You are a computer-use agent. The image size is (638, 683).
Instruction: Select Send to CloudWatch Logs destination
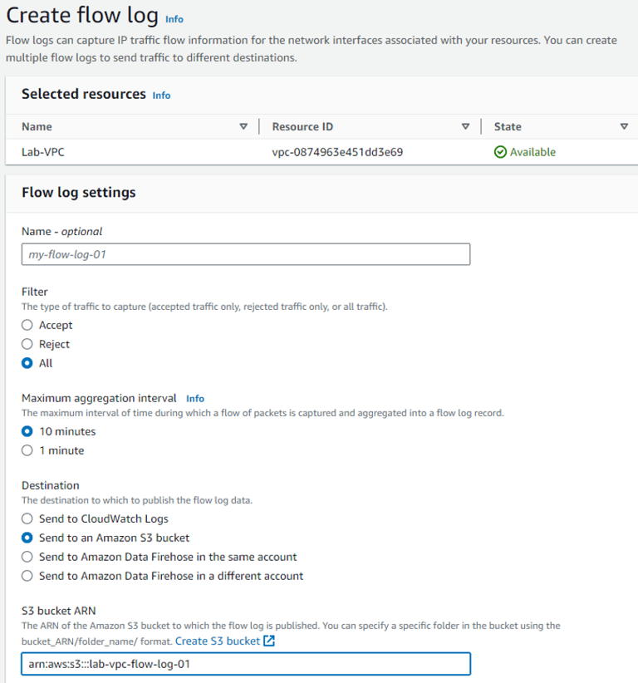(x=27, y=518)
